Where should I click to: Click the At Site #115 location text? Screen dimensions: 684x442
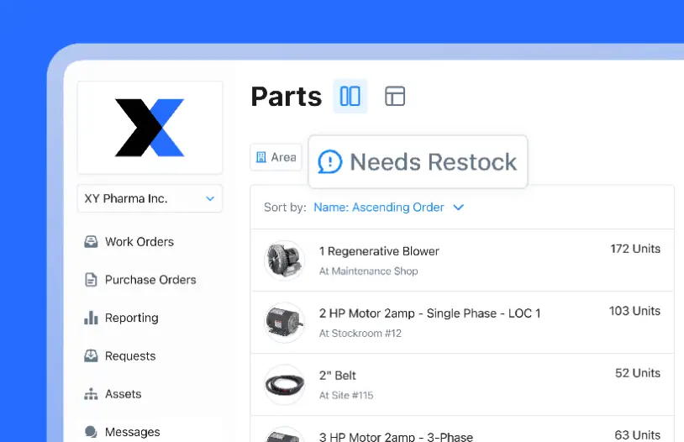coord(346,395)
